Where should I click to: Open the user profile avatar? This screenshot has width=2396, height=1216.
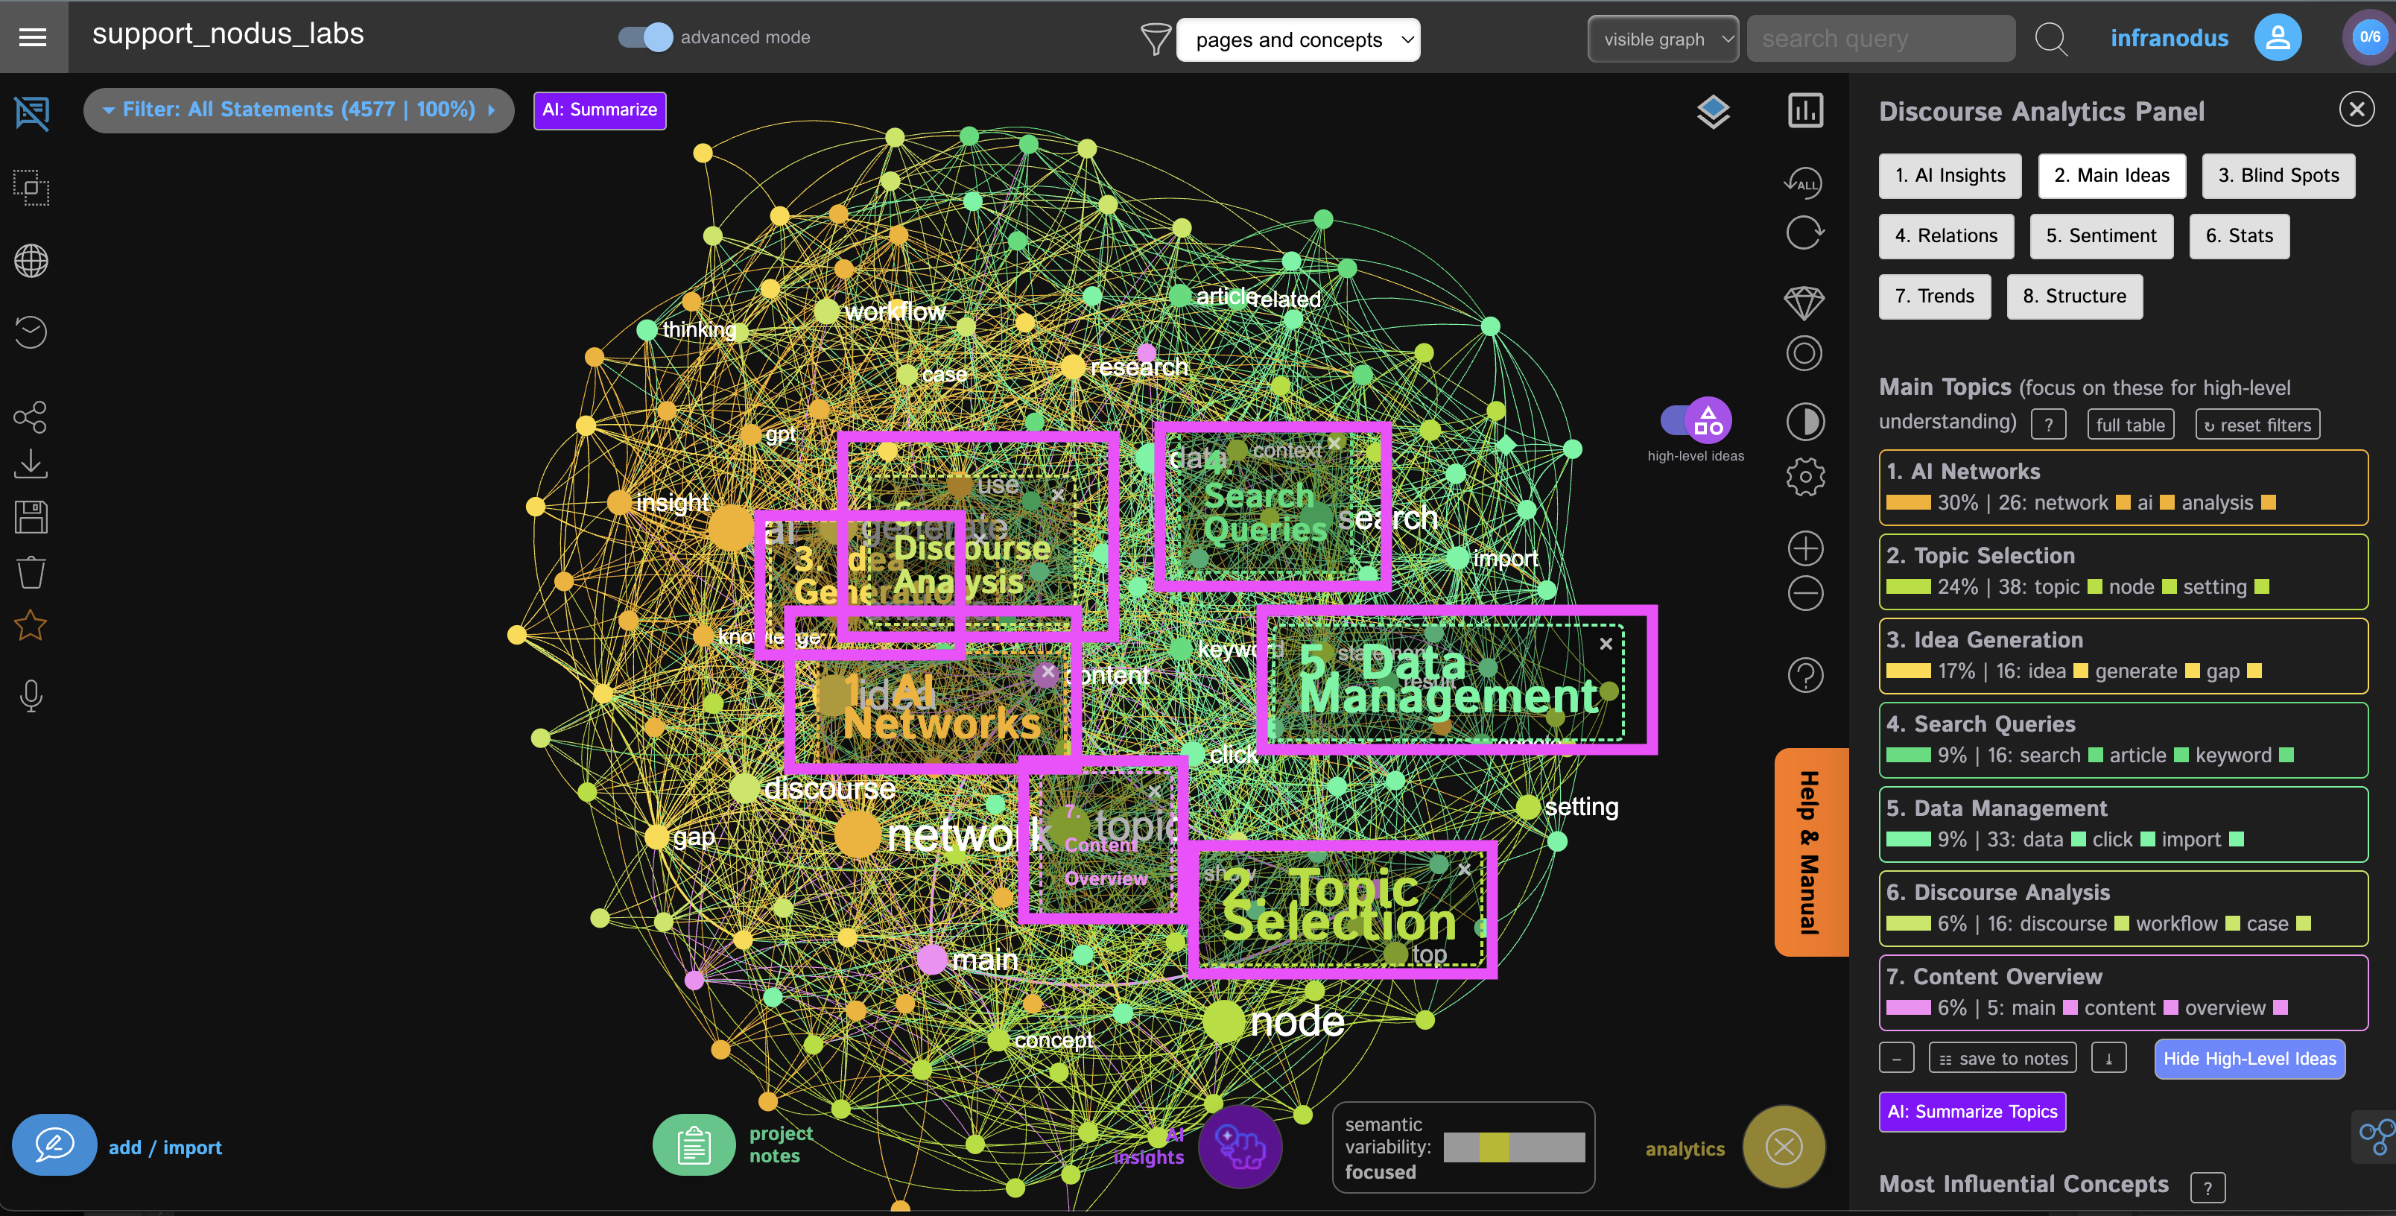[2278, 37]
